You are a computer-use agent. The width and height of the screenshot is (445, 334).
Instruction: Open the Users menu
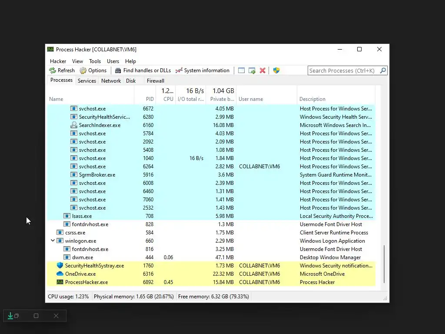(x=113, y=61)
